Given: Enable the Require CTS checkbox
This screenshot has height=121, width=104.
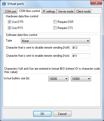Looking at the screenshot, I should (55, 28).
